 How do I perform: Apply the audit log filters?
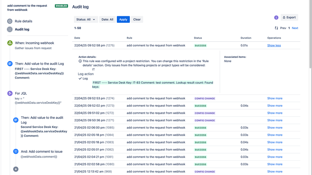click(123, 19)
